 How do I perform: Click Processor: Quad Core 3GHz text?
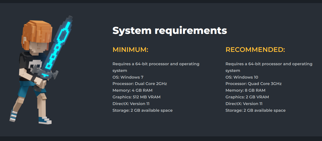pos(254,84)
